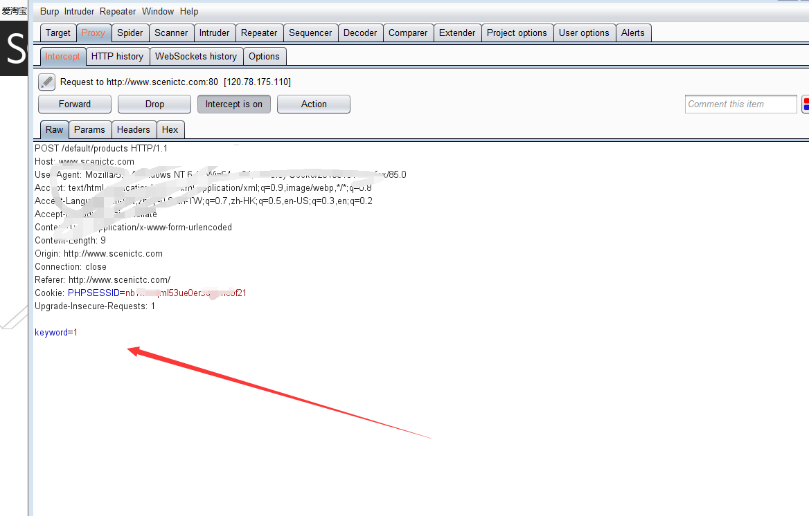Select the Proxy tab
The width and height of the screenshot is (809, 516).
click(94, 33)
